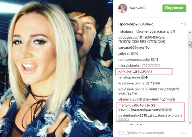Open vikabylatova18 commenter profile
The height and width of the screenshot is (137, 192).
tap(130, 99)
